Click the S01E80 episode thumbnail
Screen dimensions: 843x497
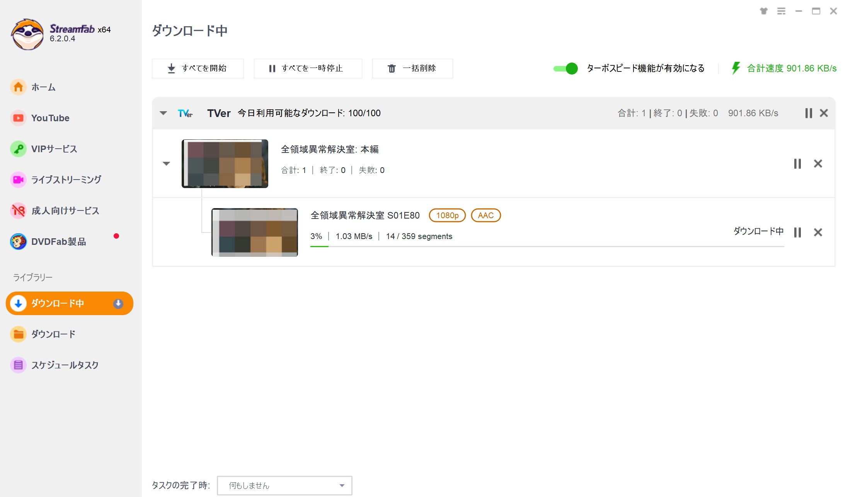point(255,232)
